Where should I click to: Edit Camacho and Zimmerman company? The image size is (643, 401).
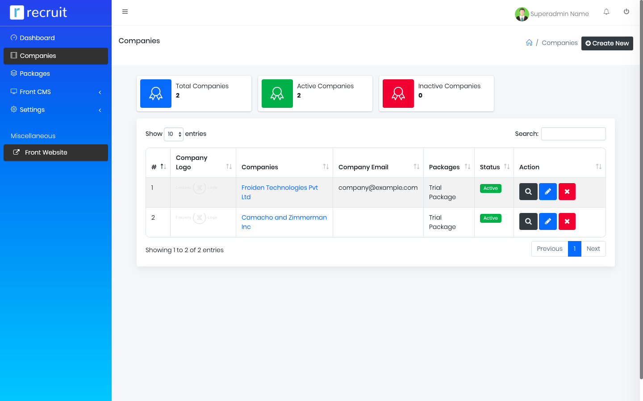point(548,221)
